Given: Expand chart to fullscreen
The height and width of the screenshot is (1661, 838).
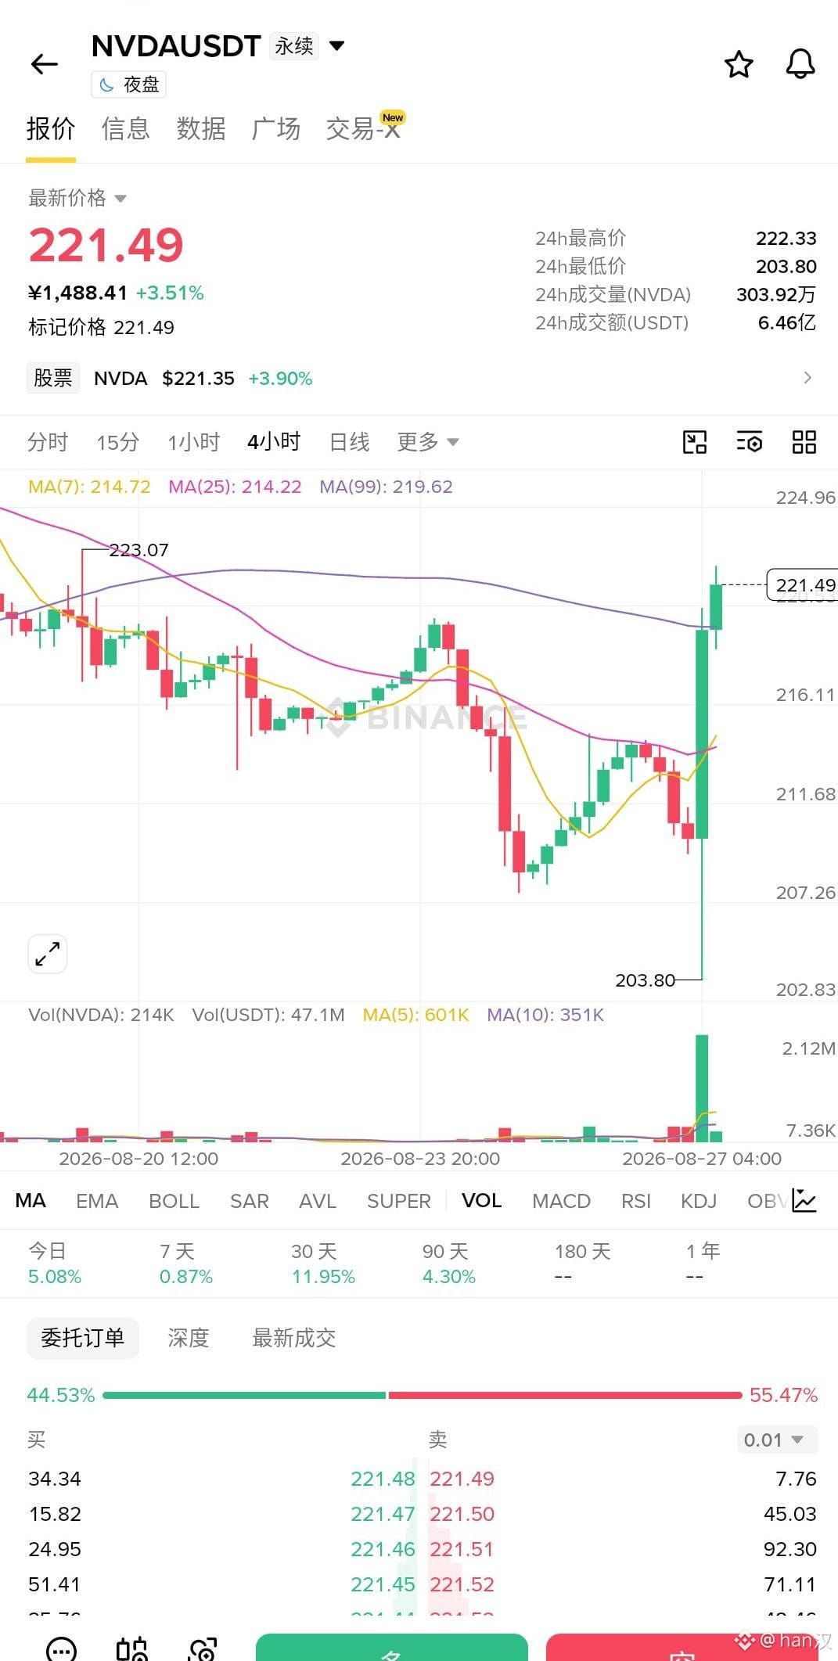Looking at the screenshot, I should [x=48, y=954].
